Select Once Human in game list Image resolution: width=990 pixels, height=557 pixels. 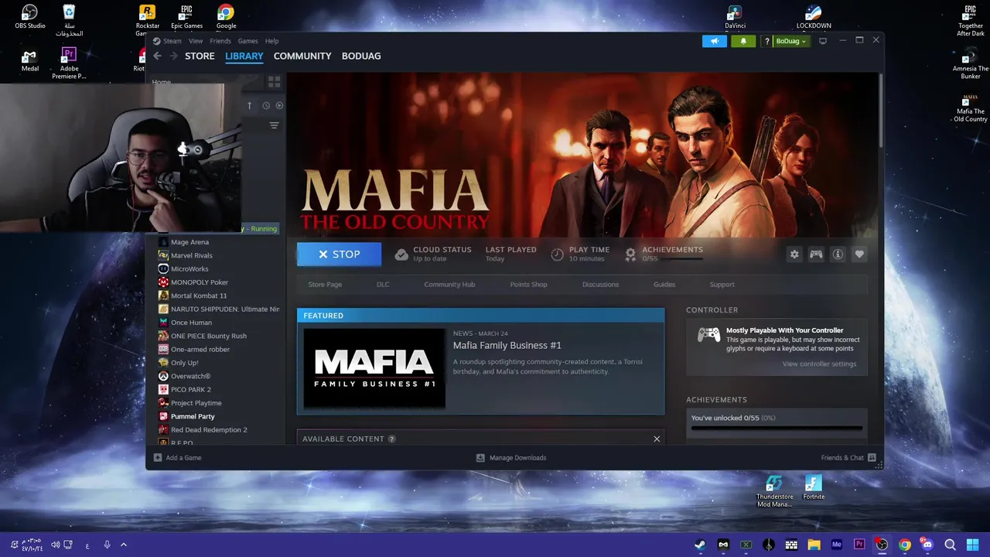[x=191, y=323]
